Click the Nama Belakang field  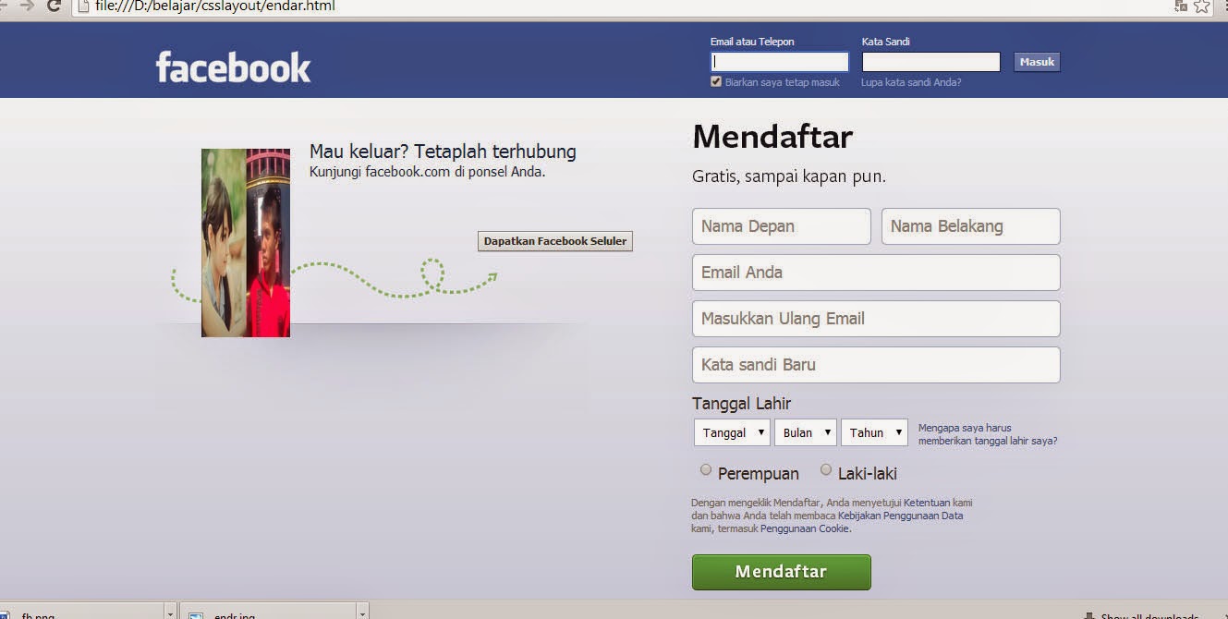pos(970,226)
